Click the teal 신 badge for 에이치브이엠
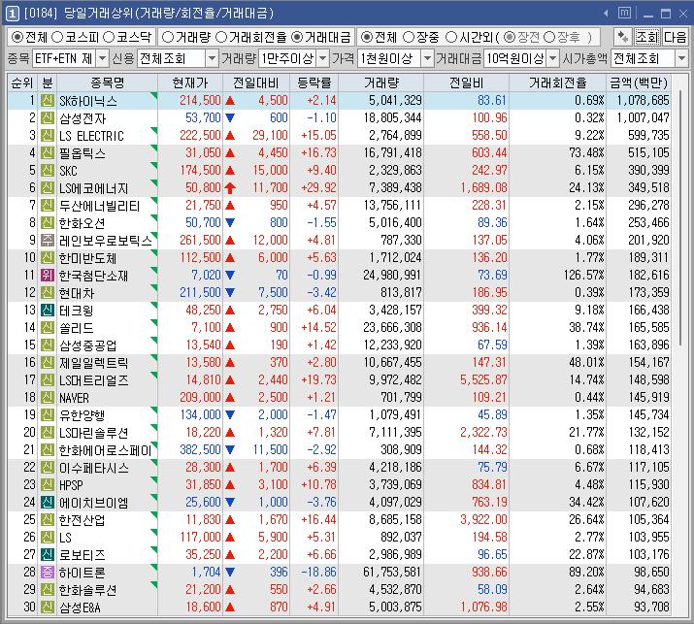Screen dimensions: 694x624 click(47, 503)
